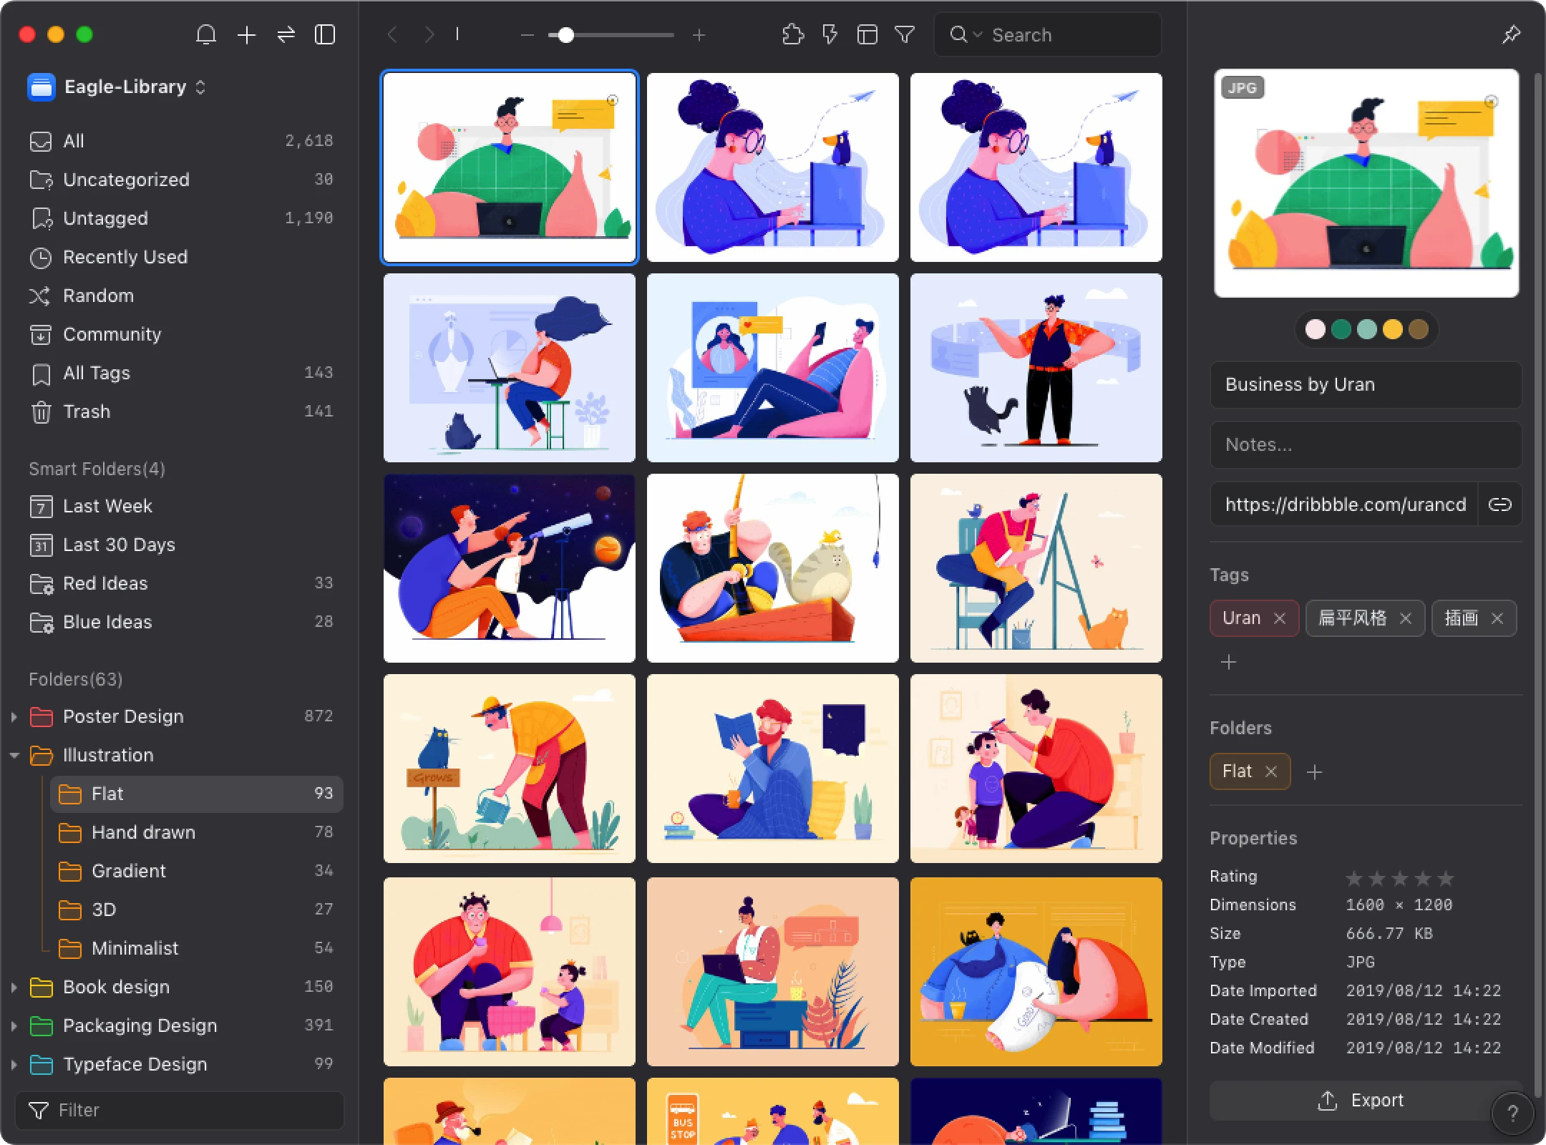
Task: Select the dark green color swatch
Action: tap(1341, 329)
